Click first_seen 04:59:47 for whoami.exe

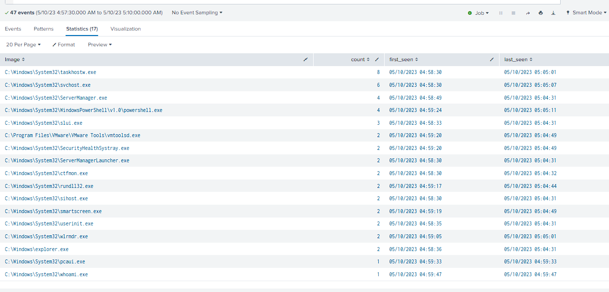415,275
